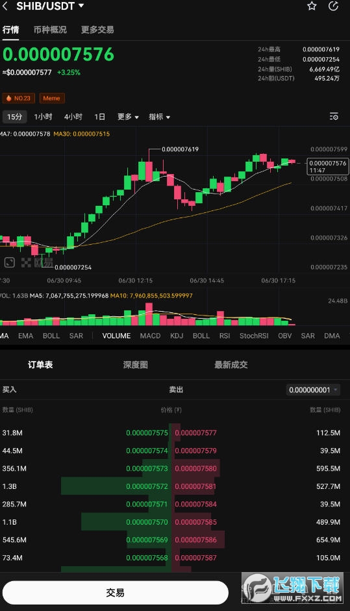The width and height of the screenshot is (350, 611).
Task: Click the 24h最高 value 0.000007619
Action: tap(321, 49)
